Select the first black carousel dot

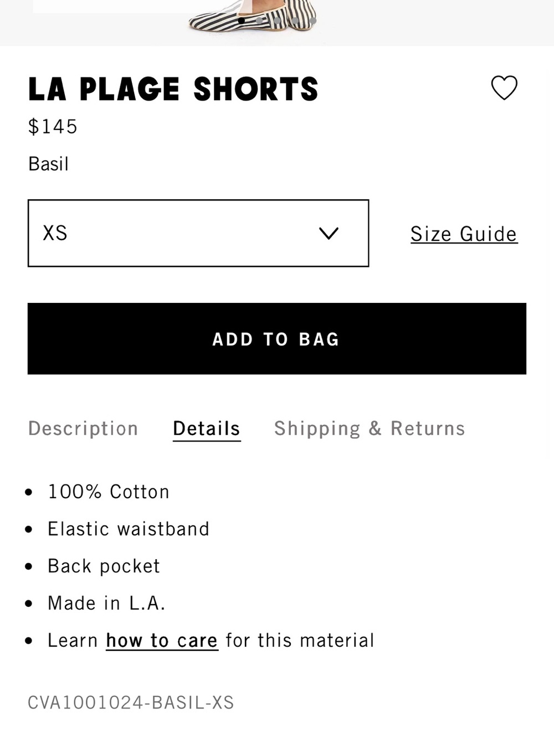pos(241,20)
